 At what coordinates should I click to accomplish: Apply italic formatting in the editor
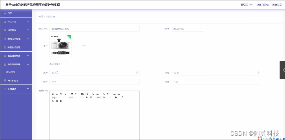[x=57, y=94]
